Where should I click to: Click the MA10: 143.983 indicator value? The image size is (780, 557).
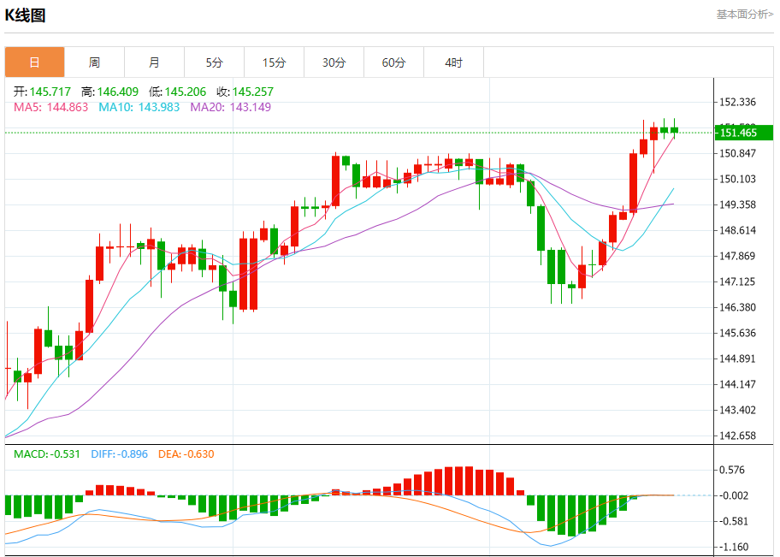point(139,107)
